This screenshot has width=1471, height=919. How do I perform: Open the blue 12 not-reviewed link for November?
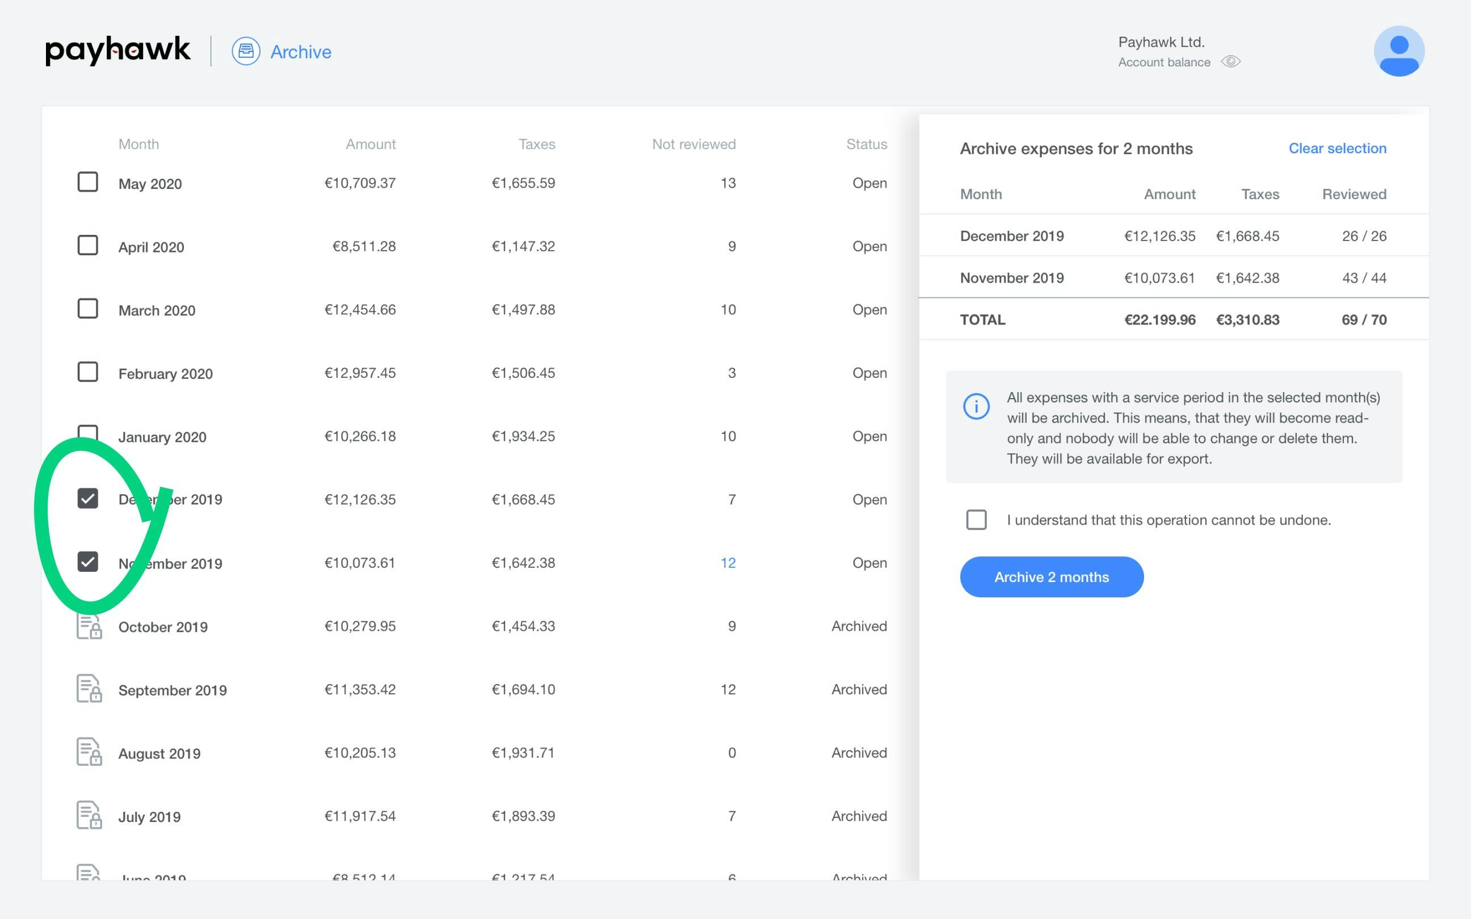tap(728, 563)
